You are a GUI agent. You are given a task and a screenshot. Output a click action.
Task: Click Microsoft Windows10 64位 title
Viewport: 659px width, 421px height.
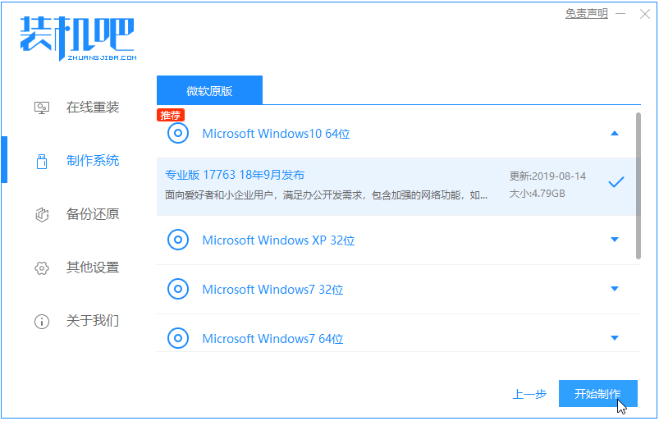click(276, 134)
